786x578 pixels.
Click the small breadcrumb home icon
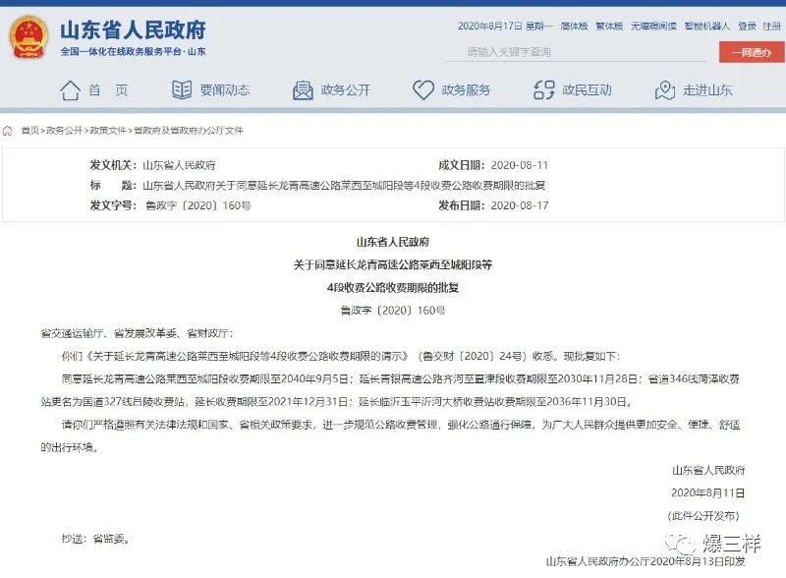pyautogui.click(x=8, y=131)
